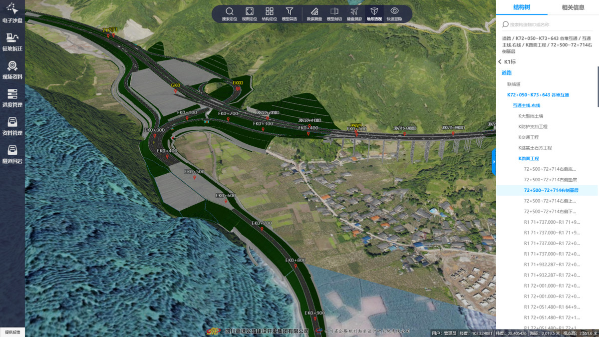Viewport: 599px width, 337px height.
Task: Click the 提供反馈 feedback button
Action: (x=12, y=332)
